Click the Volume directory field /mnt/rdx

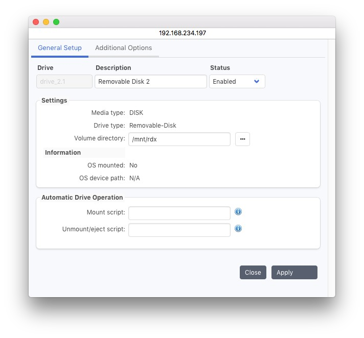pyautogui.click(x=179, y=139)
